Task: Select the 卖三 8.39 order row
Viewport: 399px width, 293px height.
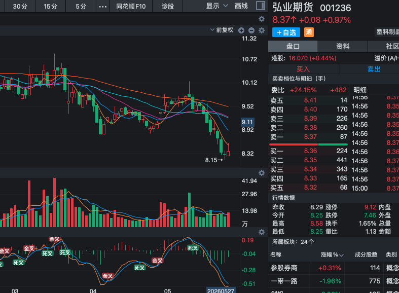Action: (309, 119)
